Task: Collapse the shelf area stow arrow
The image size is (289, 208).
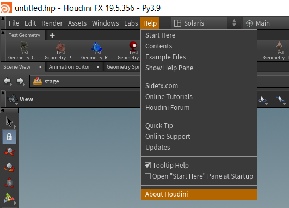Action: click(3, 46)
